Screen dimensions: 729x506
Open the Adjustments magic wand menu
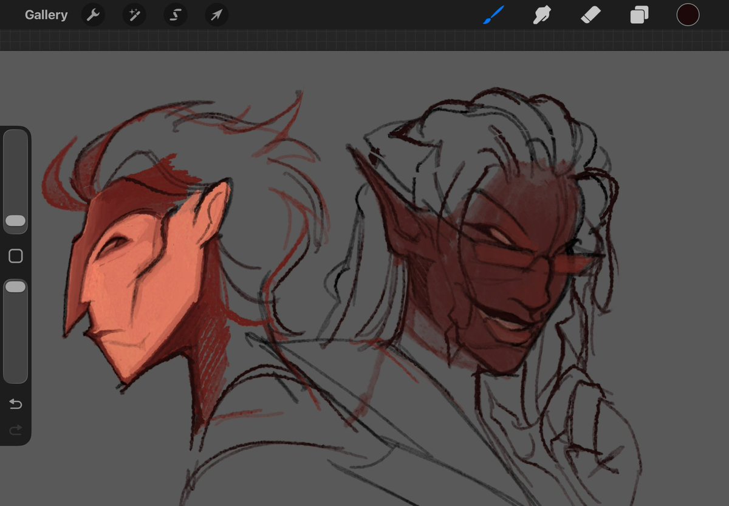tap(134, 15)
